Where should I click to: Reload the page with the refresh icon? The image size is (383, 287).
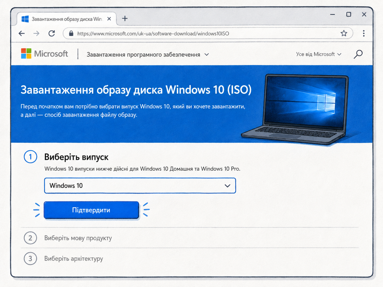[52, 33]
